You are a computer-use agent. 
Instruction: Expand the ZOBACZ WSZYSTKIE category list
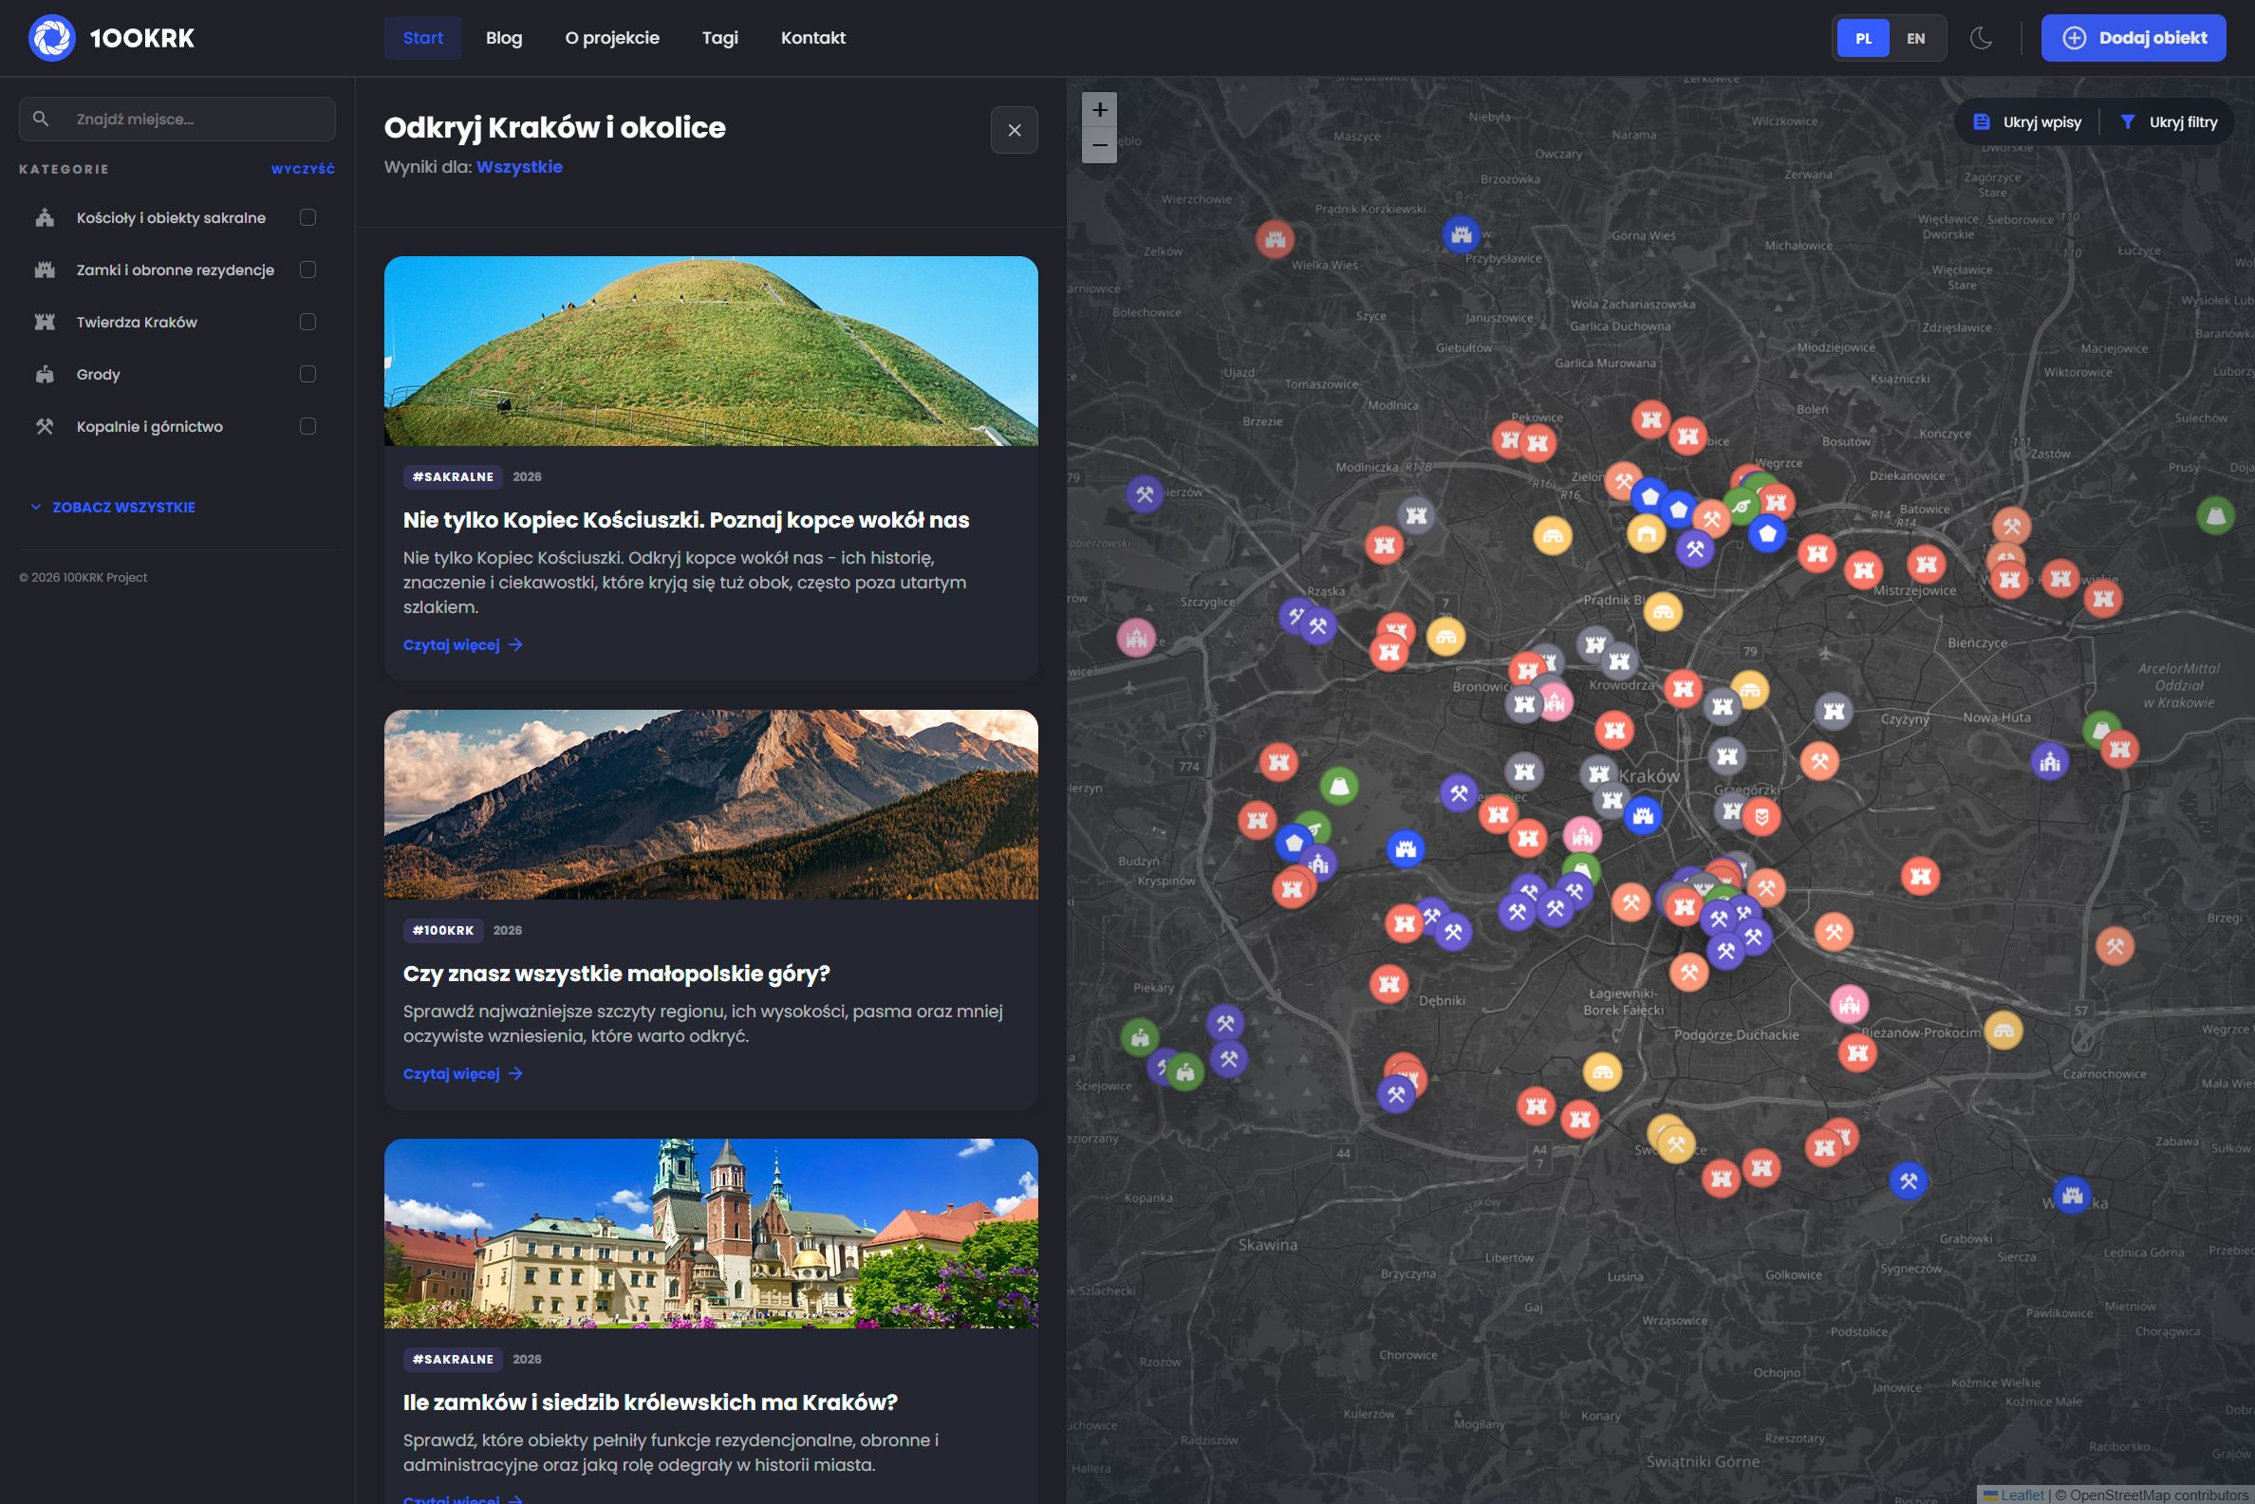pyautogui.click(x=122, y=507)
